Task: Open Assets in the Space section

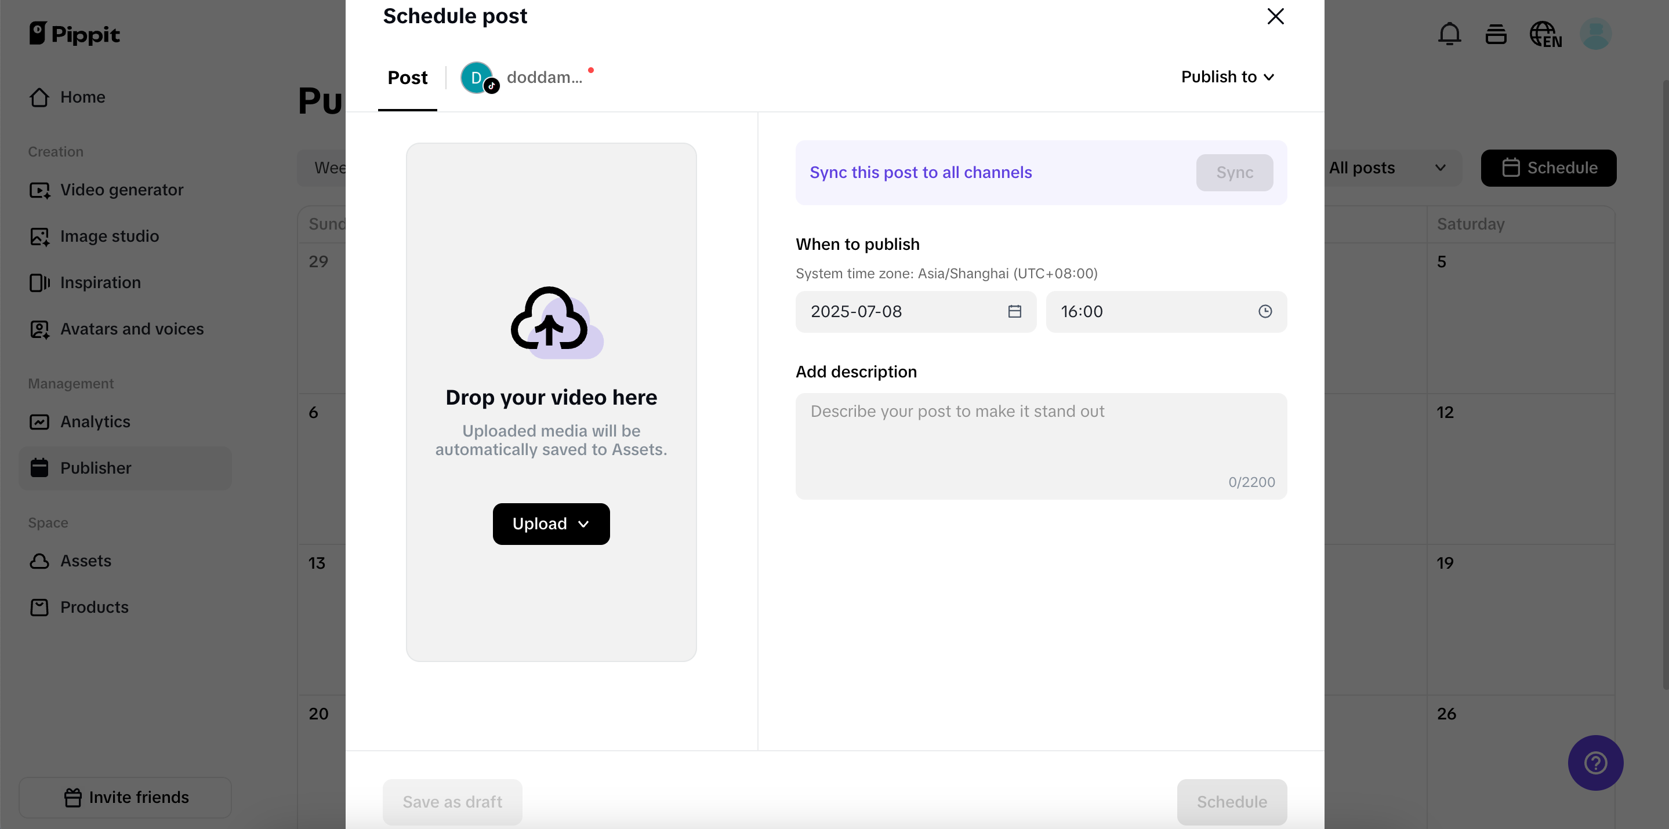Action: pyautogui.click(x=86, y=561)
